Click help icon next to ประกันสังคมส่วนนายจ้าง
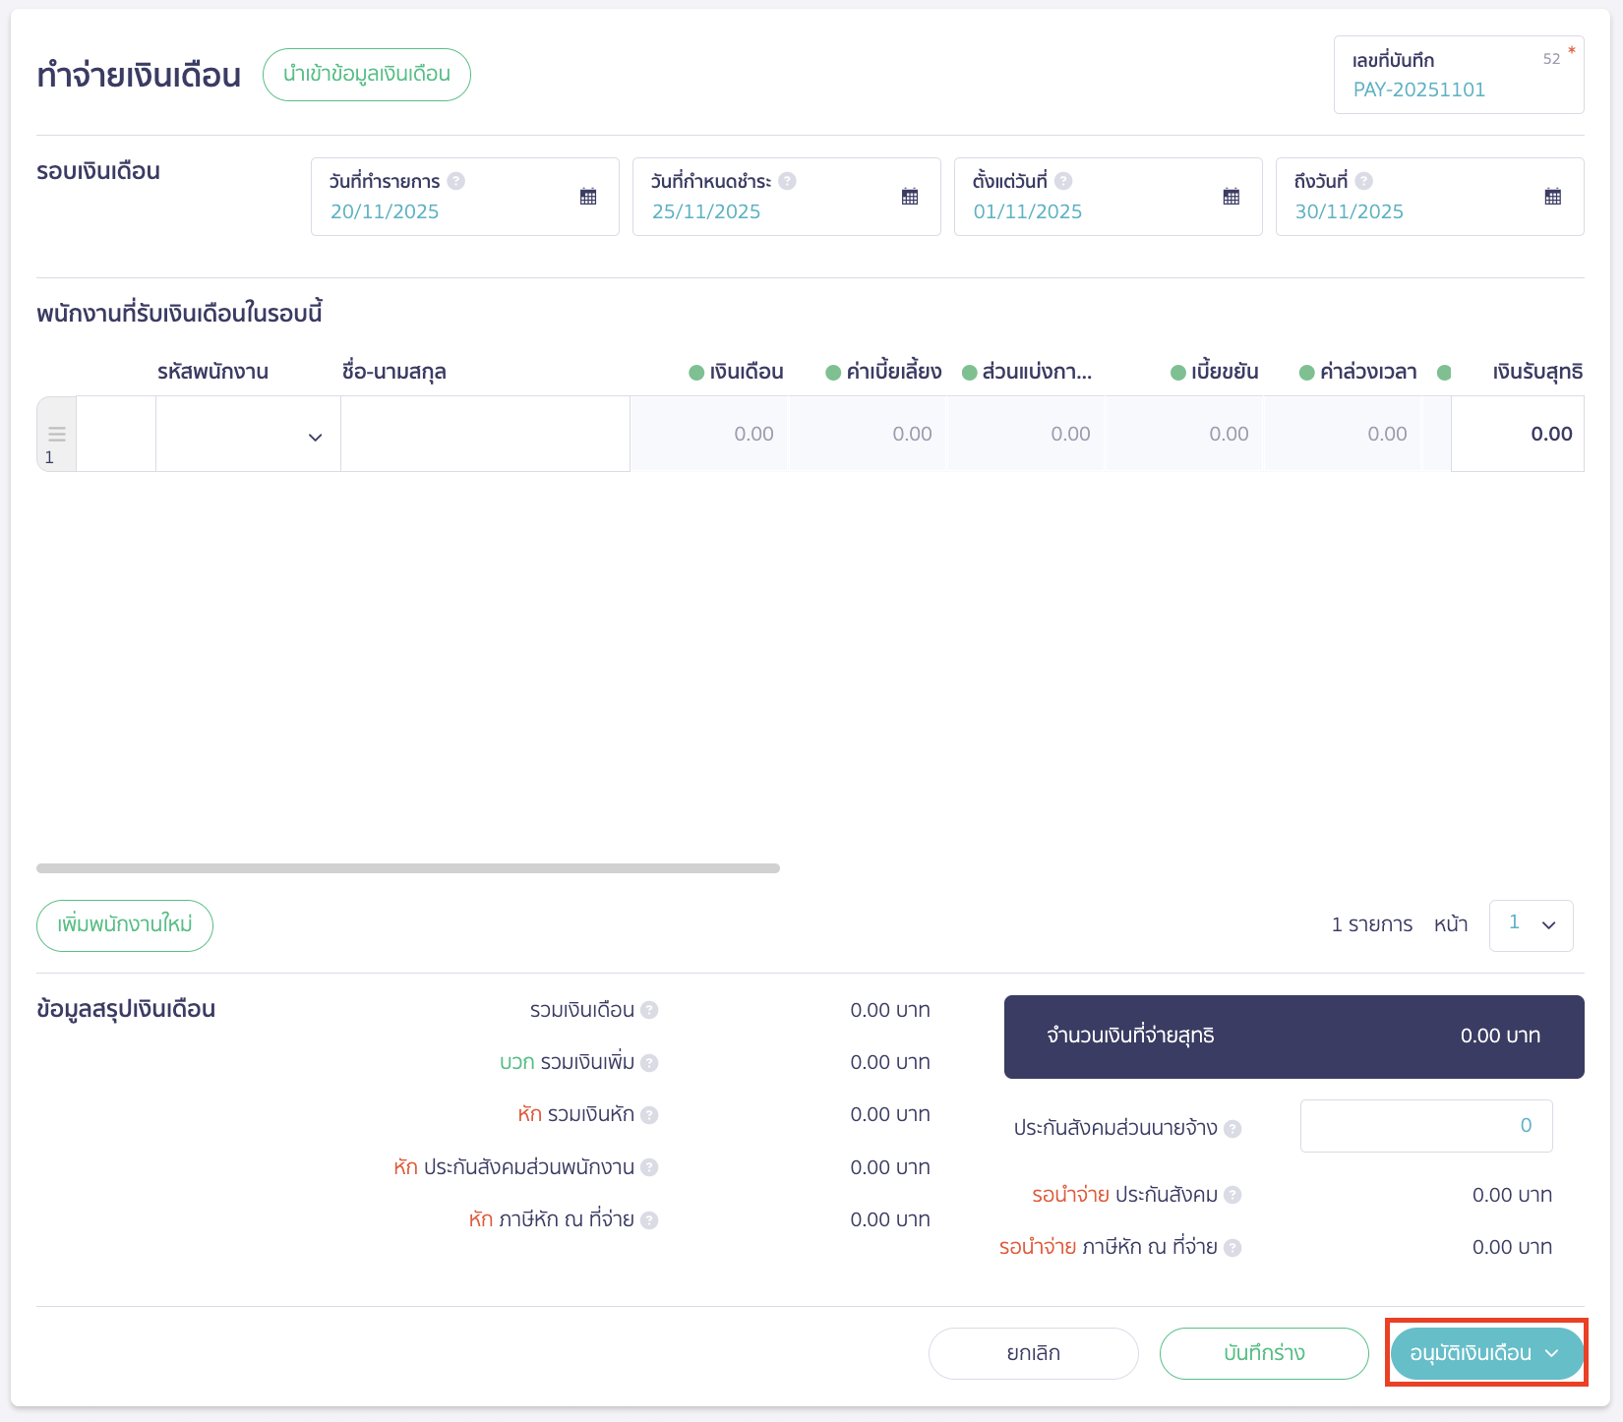This screenshot has width=1623, height=1422. click(1232, 1129)
